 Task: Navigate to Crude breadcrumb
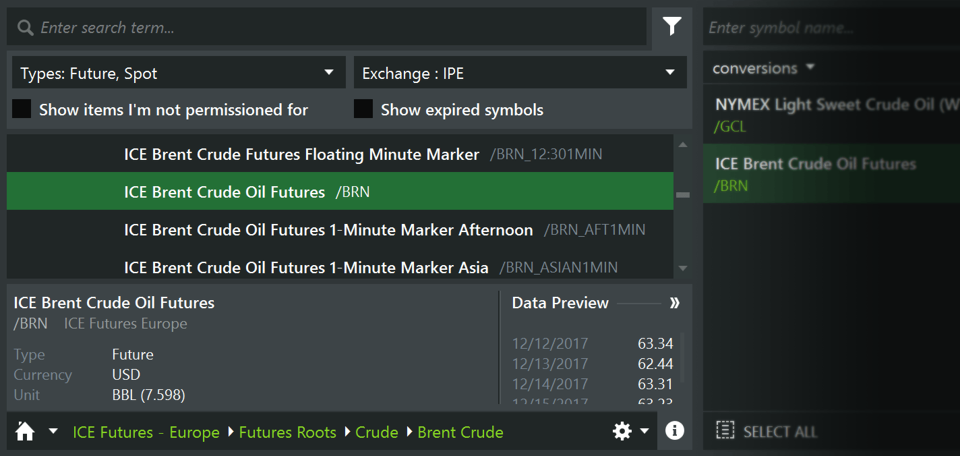377,432
